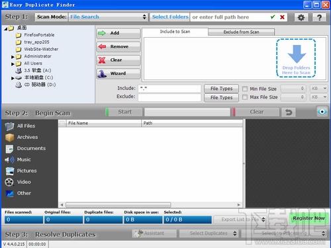Sort results by Path column header
This screenshot has width=331, height=248.
pyautogui.click(x=192, y=123)
